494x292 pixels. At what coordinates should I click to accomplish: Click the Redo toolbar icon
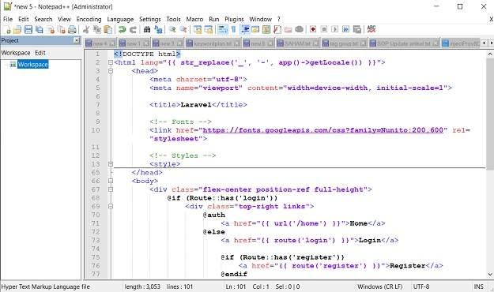(133, 30)
